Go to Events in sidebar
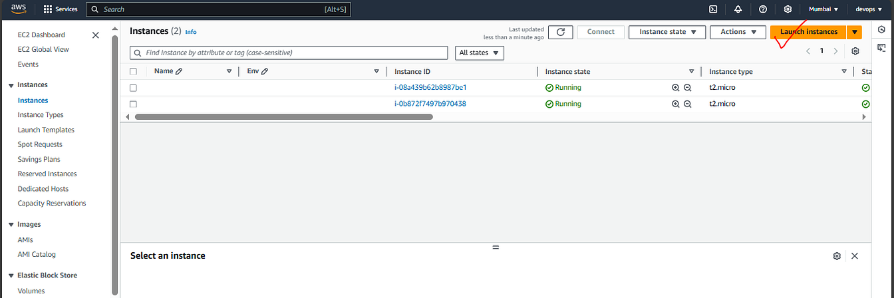The width and height of the screenshot is (894, 298). [x=28, y=65]
